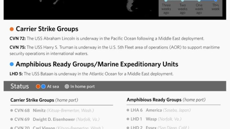This screenshot has width=230, height=129.
Task: Click the 'Carrier Strike Groups (home port)' column header
Action: point(44,100)
